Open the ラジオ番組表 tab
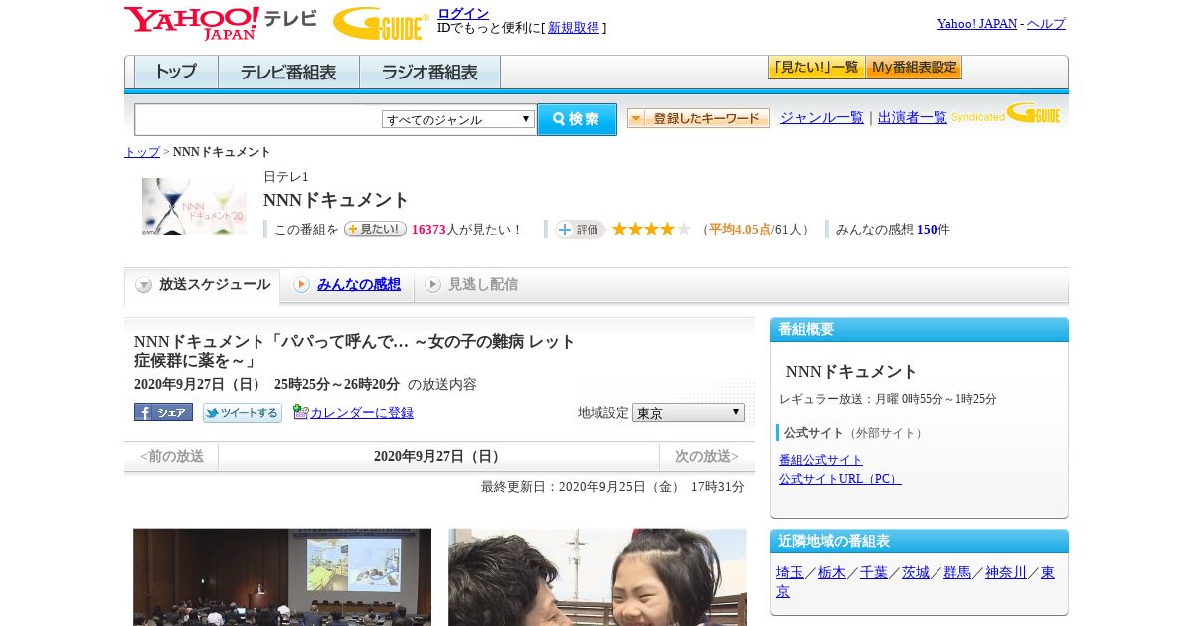This screenshot has height=626, width=1193. (429, 72)
